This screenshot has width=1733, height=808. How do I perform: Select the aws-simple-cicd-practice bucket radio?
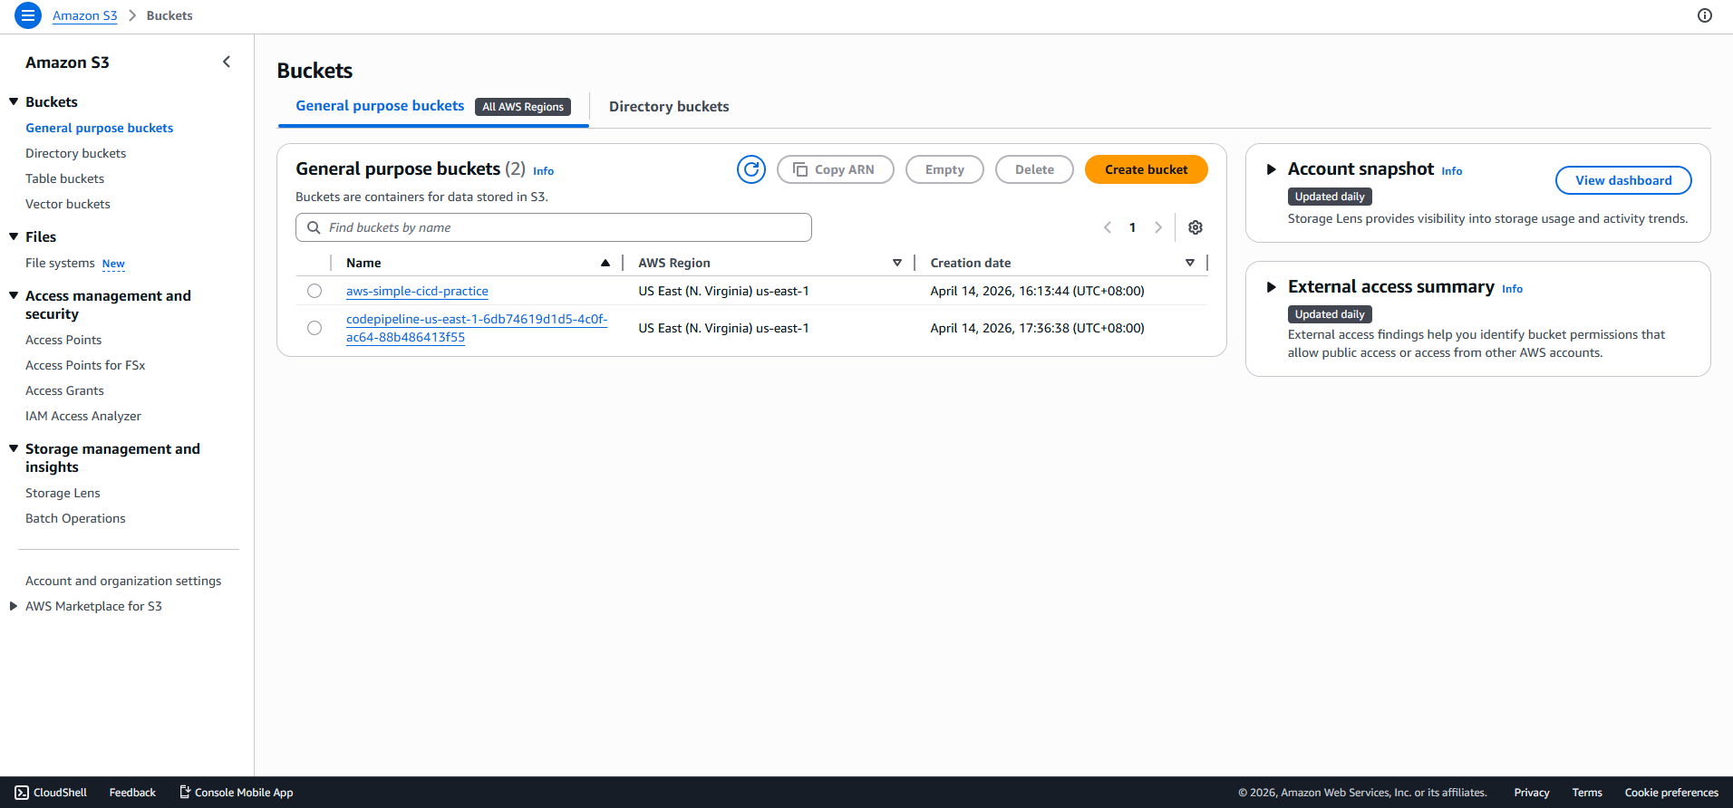[315, 291]
